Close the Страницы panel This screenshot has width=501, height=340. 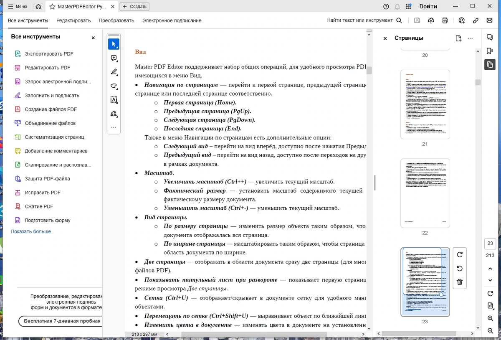(x=385, y=38)
